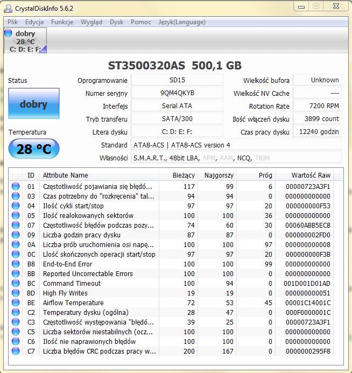
Task: Click status orb for Airflow Temperature
Action: point(16,302)
